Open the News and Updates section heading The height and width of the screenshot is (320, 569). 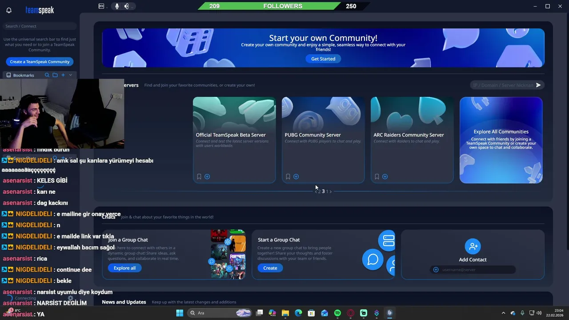[x=124, y=302]
